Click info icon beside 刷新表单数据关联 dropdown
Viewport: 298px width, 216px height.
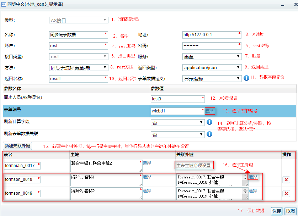(x=209, y=134)
